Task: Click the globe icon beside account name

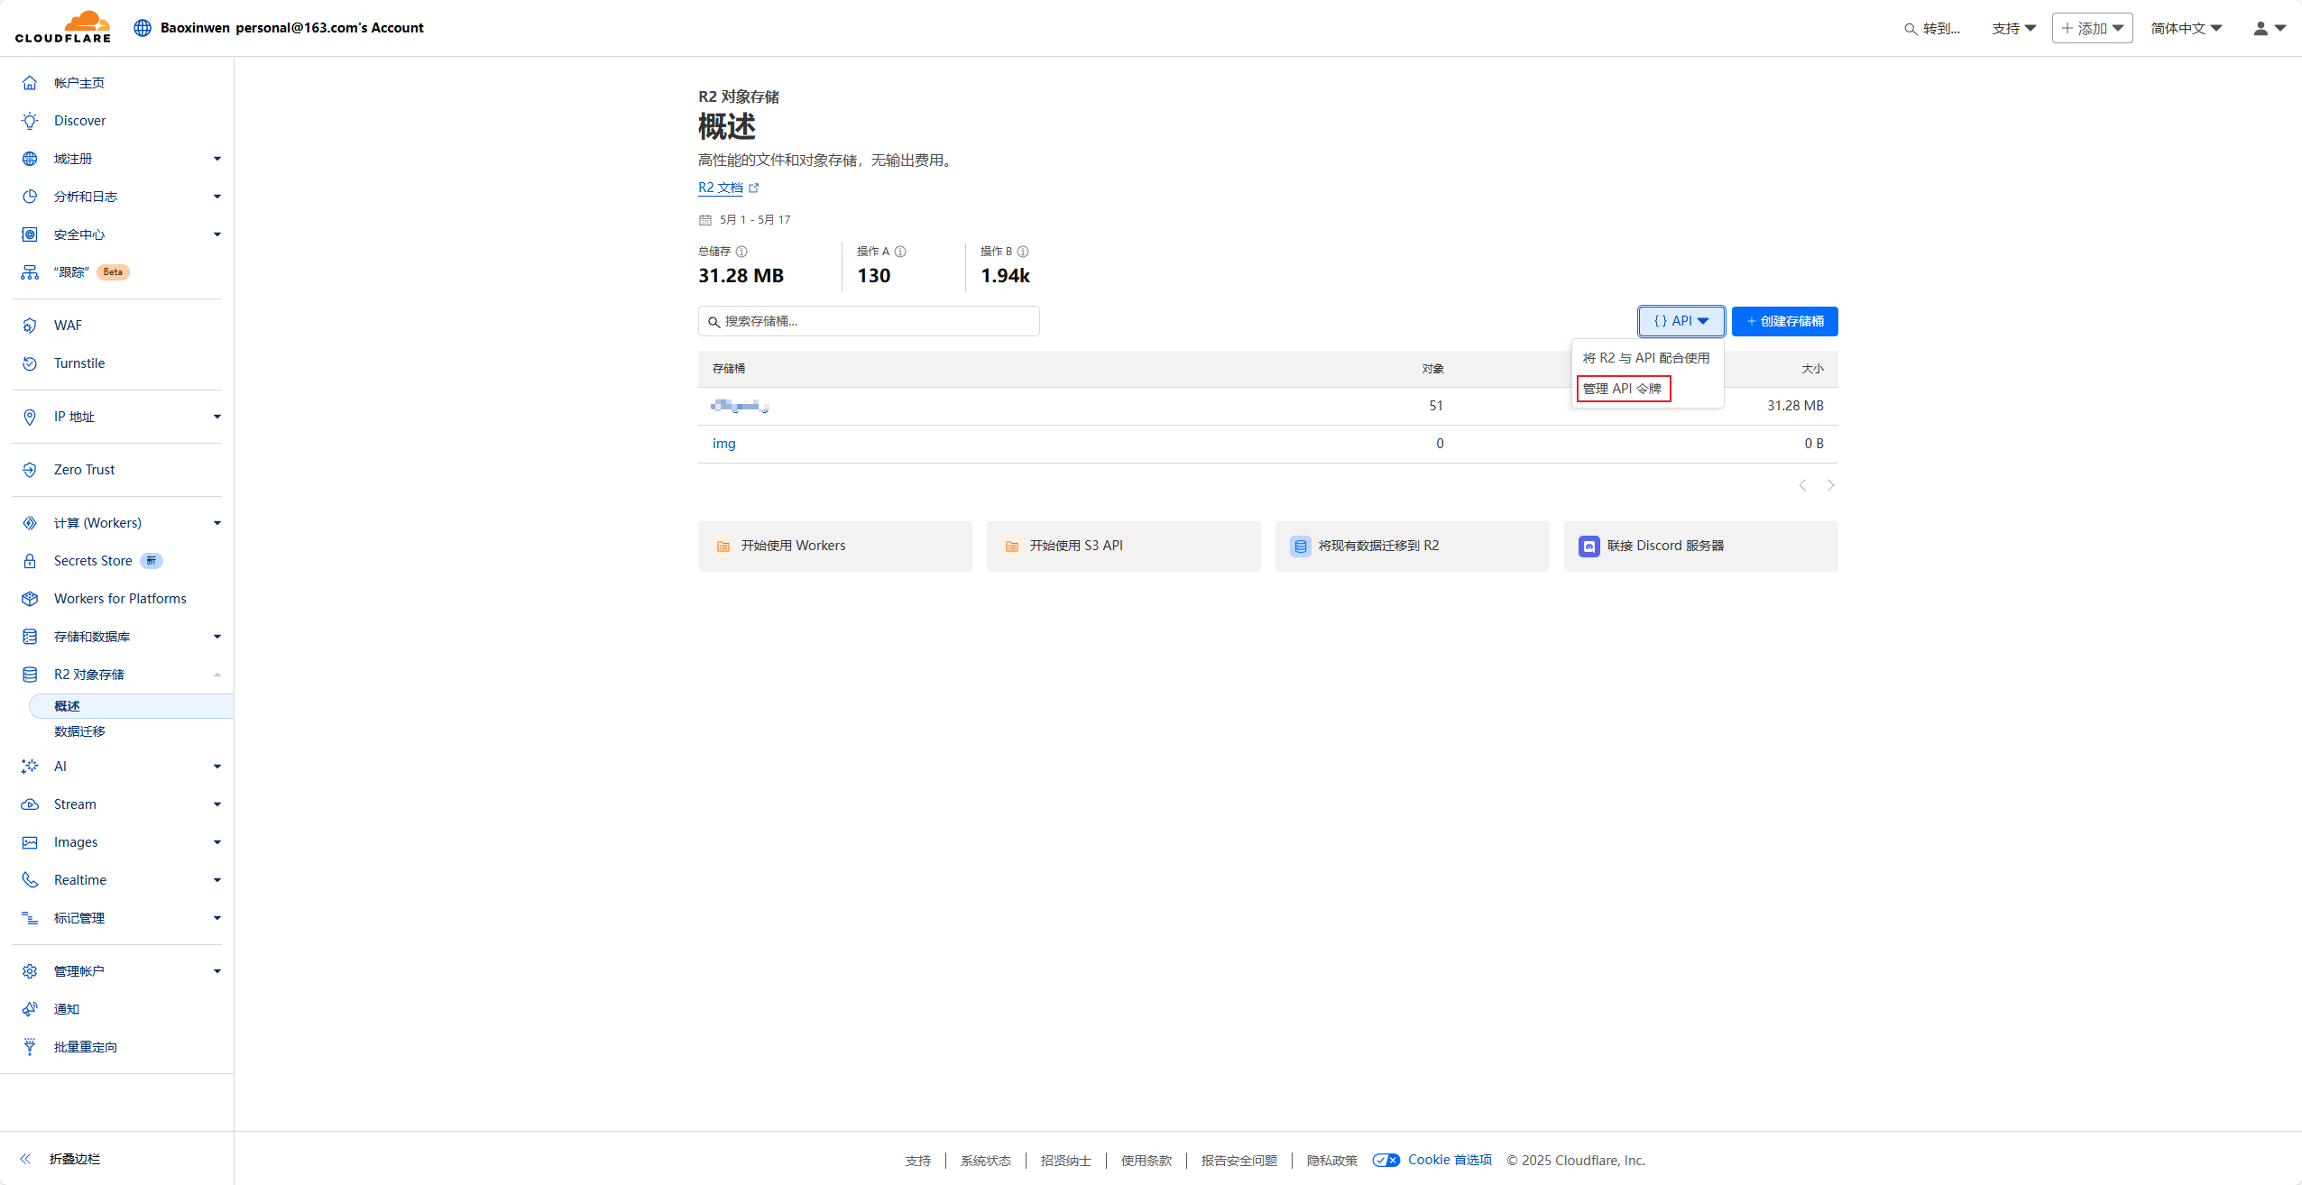Action: click(143, 28)
